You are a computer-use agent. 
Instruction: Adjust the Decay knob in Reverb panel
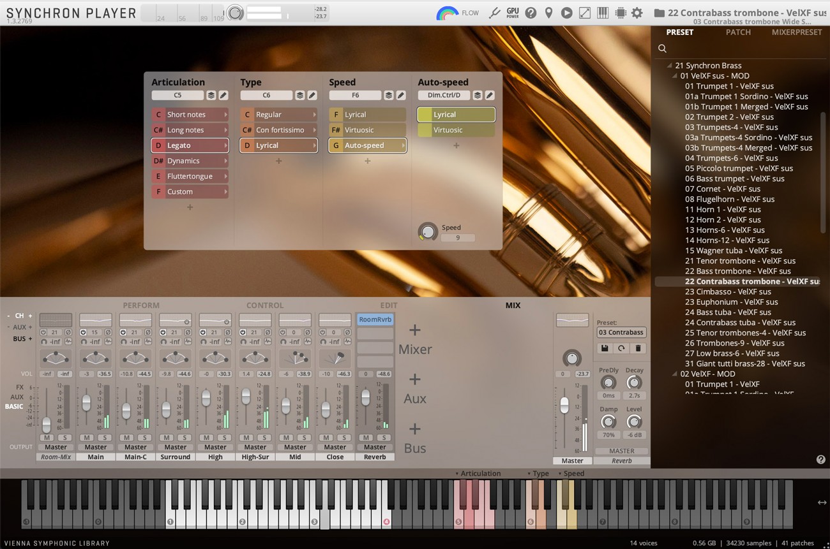(x=634, y=383)
